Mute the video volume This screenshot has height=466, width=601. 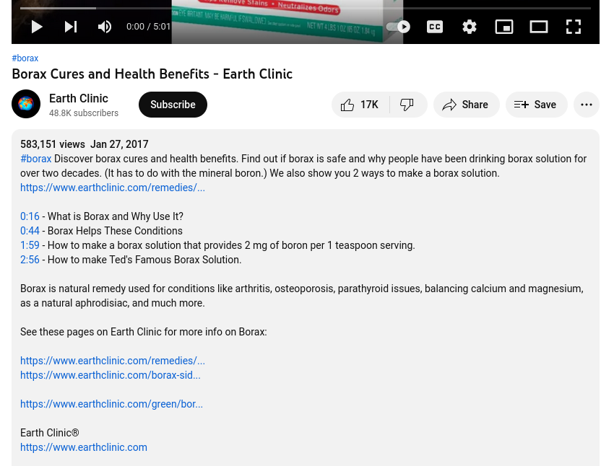pyautogui.click(x=104, y=27)
